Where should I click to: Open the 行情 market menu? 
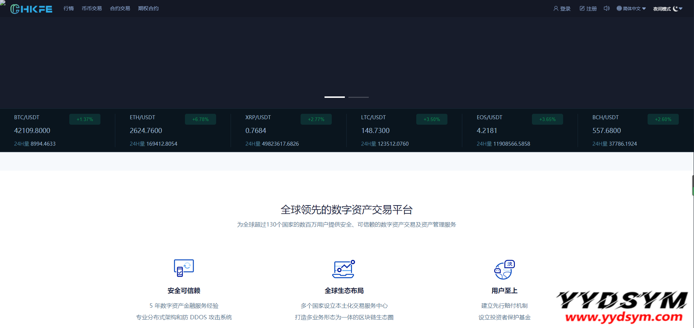69,8
